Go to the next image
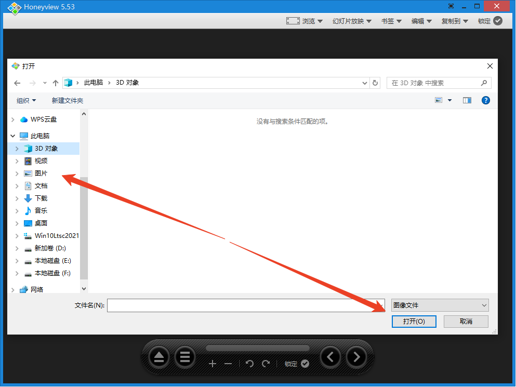This screenshot has width=516, height=387. (x=356, y=357)
